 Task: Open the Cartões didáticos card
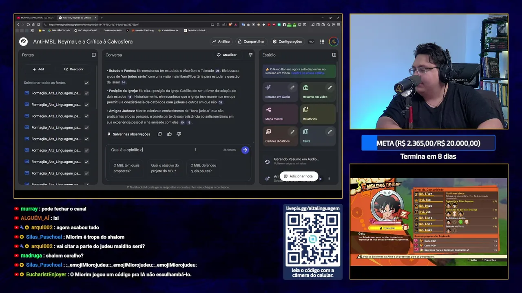[x=280, y=136]
